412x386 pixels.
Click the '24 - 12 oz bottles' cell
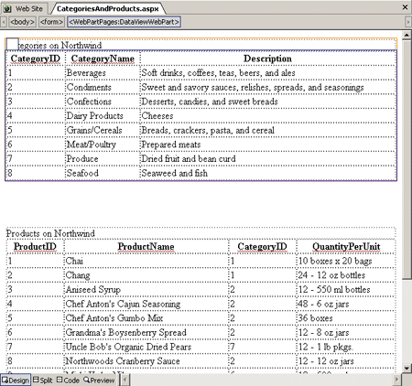[346, 275]
